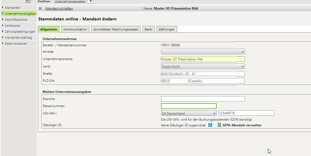Screen dimensions: 311x156
Task: Open the DE Deutschland country dropdown
Action: point(214,114)
